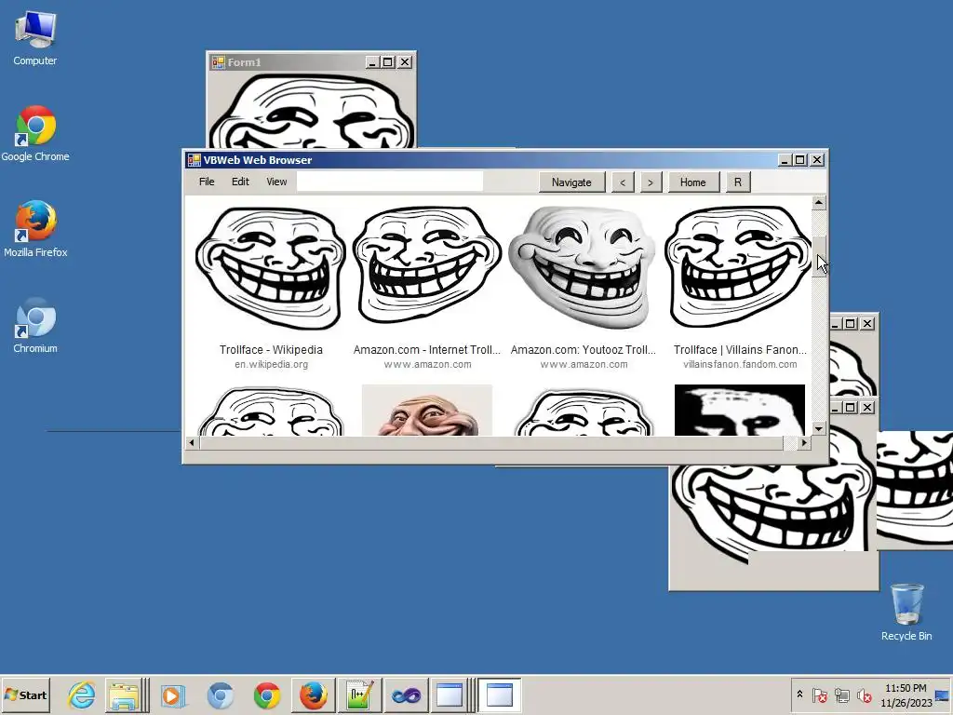The width and height of the screenshot is (953, 715).
Task: Minimize the VBWeb Web Browser window
Action: coord(785,160)
